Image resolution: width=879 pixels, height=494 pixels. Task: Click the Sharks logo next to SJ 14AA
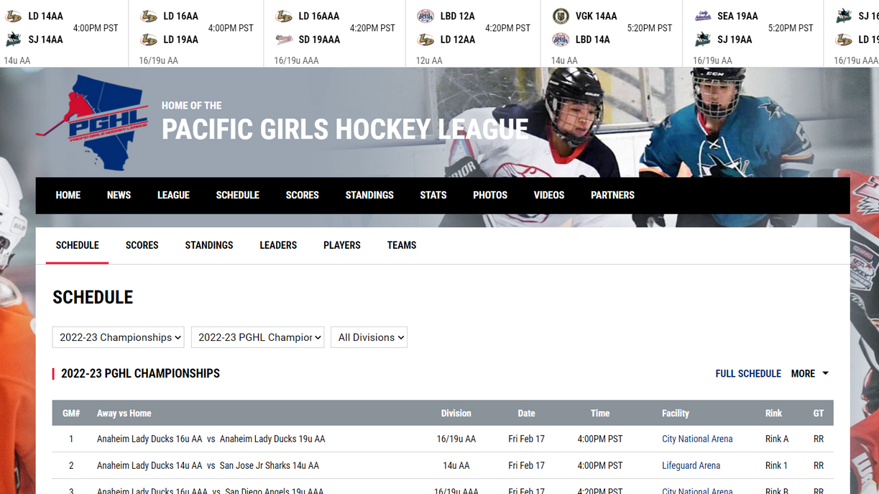14,40
